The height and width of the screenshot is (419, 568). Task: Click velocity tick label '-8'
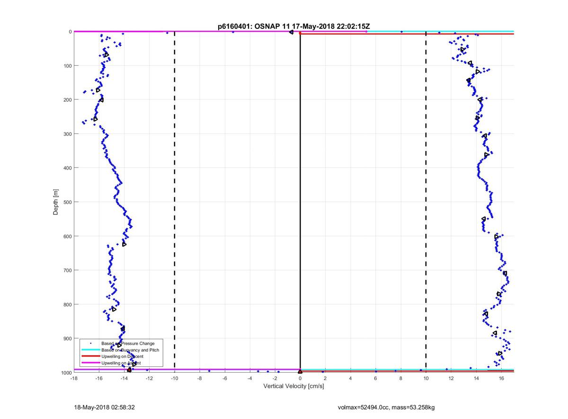click(x=199, y=378)
